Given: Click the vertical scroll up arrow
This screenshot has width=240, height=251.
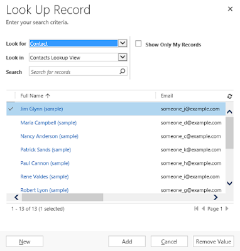Looking at the screenshot, I should click(229, 112).
